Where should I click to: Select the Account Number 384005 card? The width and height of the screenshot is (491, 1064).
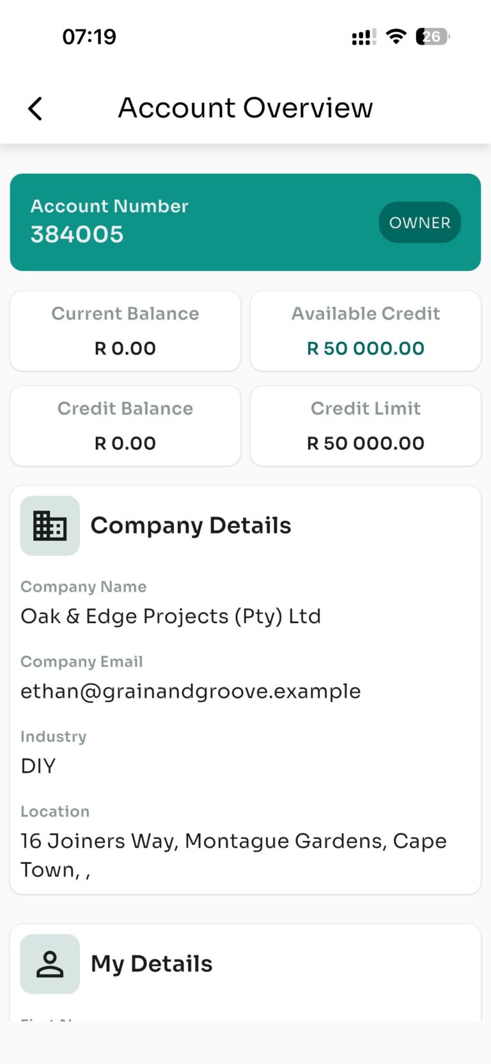click(x=245, y=222)
